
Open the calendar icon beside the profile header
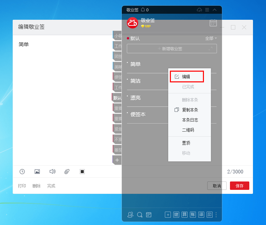(213, 23)
